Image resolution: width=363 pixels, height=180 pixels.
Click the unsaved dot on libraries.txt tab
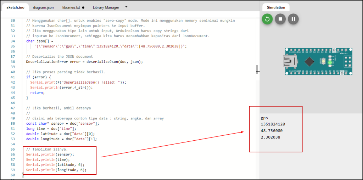[x=83, y=7]
